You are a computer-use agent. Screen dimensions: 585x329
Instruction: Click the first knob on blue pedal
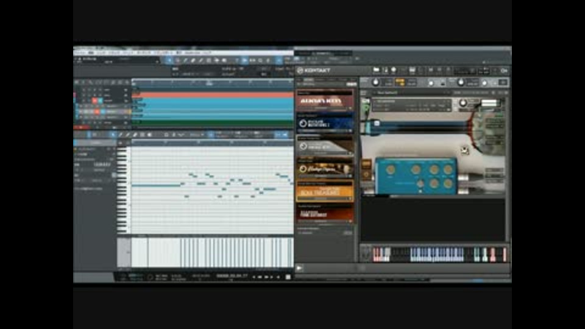(391, 170)
